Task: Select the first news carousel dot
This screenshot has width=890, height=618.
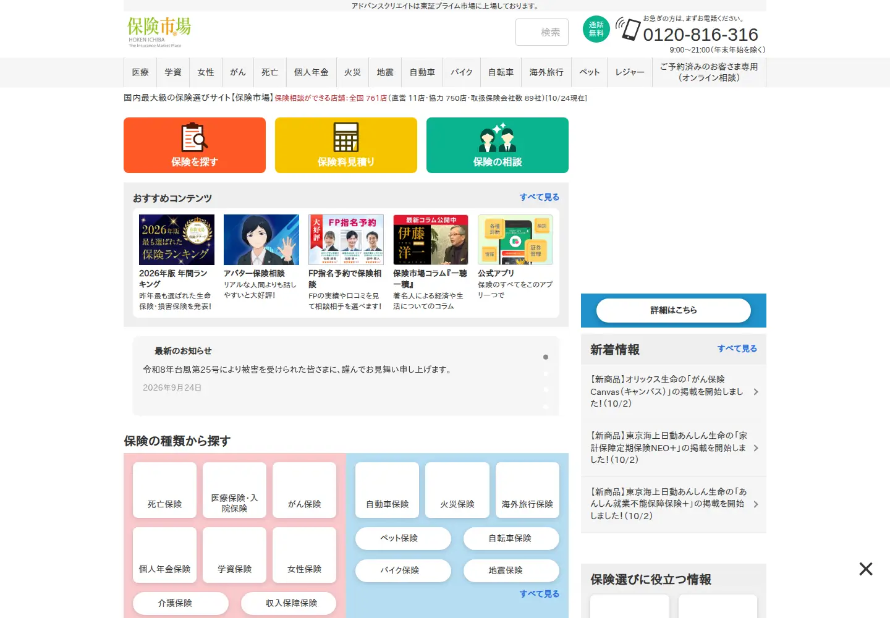Action: click(546, 357)
